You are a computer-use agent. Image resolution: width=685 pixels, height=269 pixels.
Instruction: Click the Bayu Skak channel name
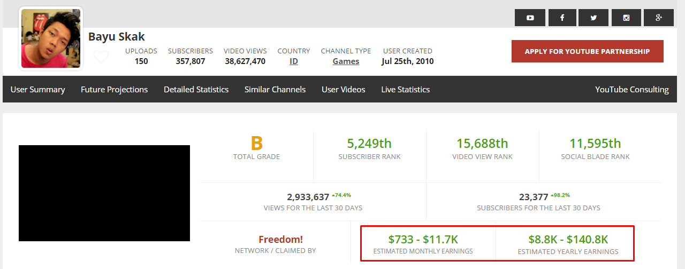pos(117,37)
